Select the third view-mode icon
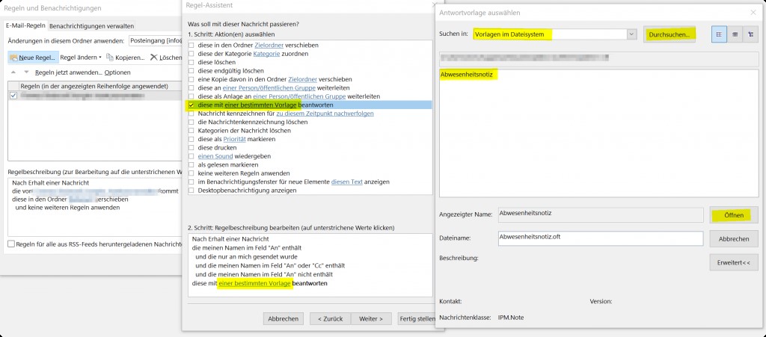Screen dimensions: 766x337 pyautogui.click(x=750, y=34)
